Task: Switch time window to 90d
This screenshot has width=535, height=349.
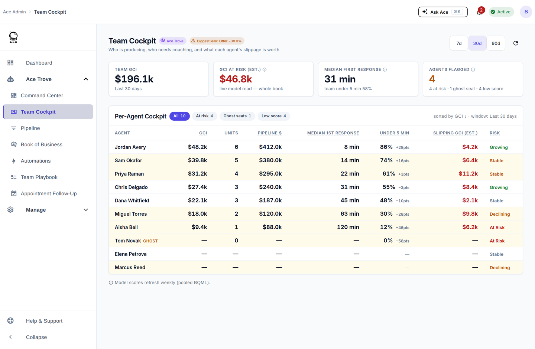Action: point(496,43)
